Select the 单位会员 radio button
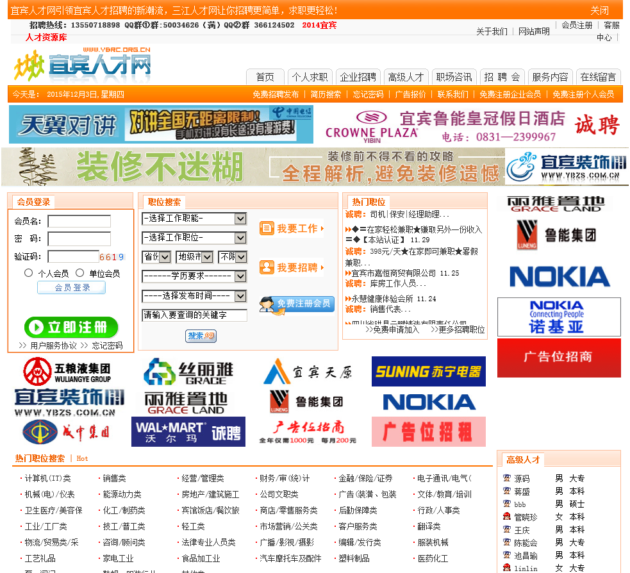Screen dimensions: 630x573 tap(80, 273)
